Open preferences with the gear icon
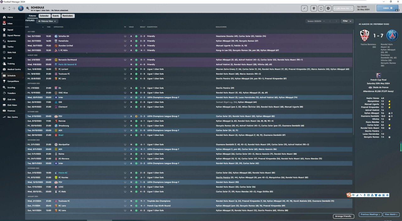The image size is (402, 221). pos(328,8)
